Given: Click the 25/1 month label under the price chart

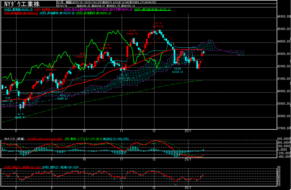Looking at the screenshot, I should [x=188, y=131].
